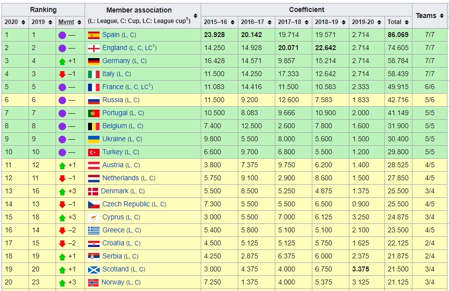Viewport: 449px width, 291px height.
Task: Open the Netherlands association link
Action: pyautogui.click(x=121, y=178)
